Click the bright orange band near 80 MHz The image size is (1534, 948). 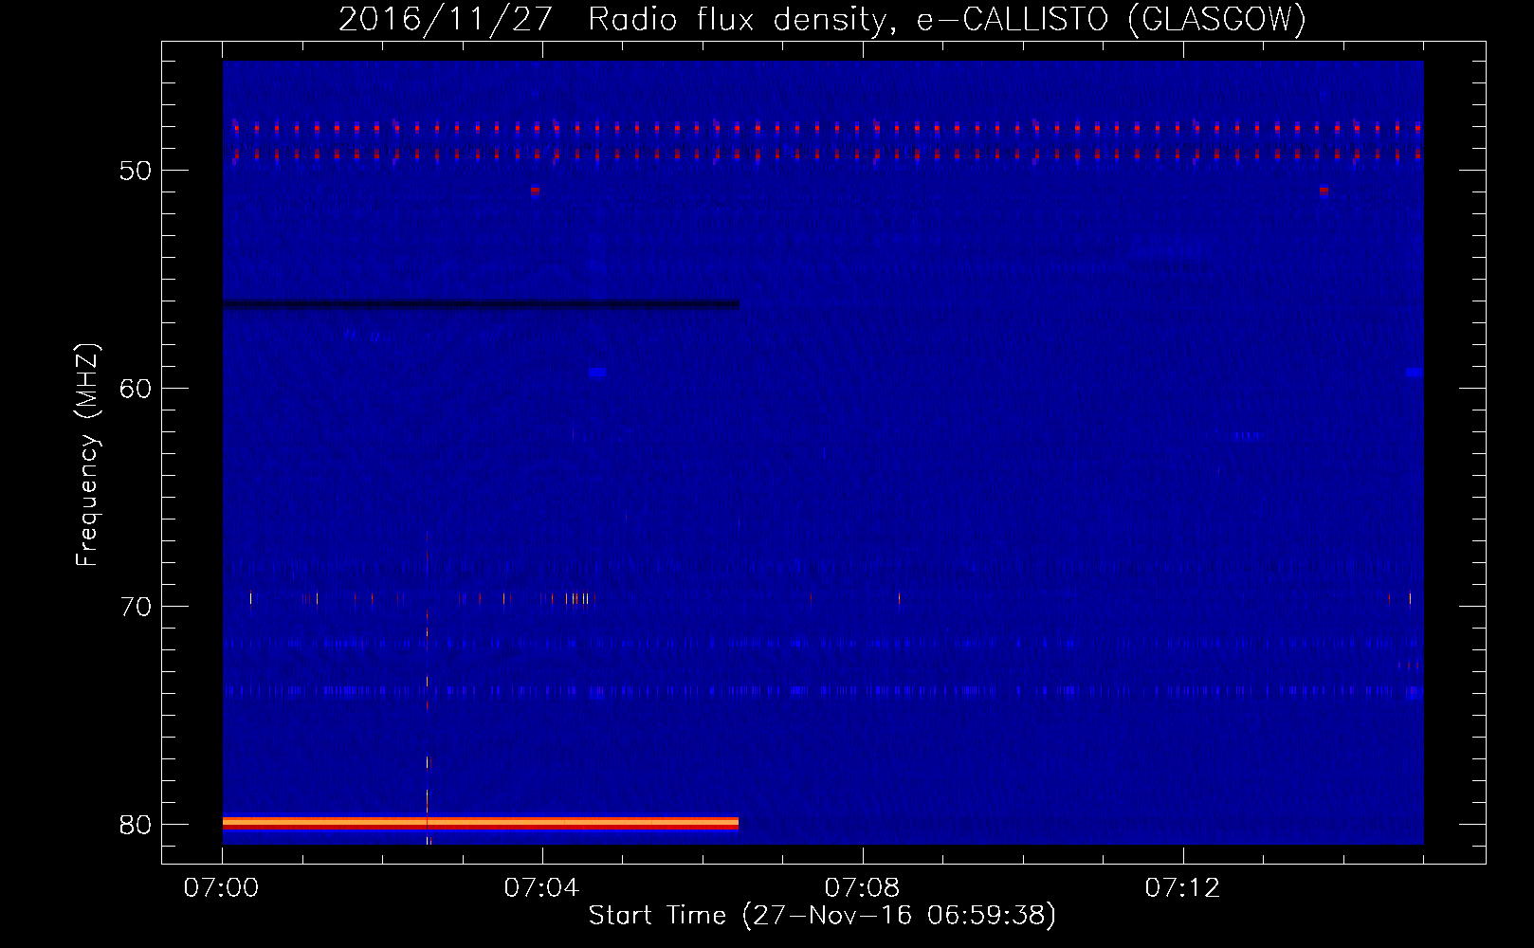[x=481, y=823]
